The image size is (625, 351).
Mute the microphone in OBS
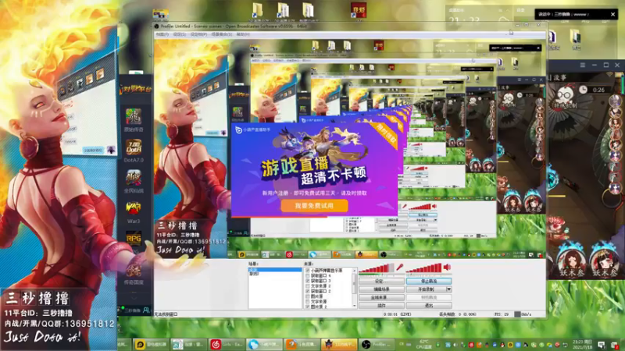tap(399, 268)
